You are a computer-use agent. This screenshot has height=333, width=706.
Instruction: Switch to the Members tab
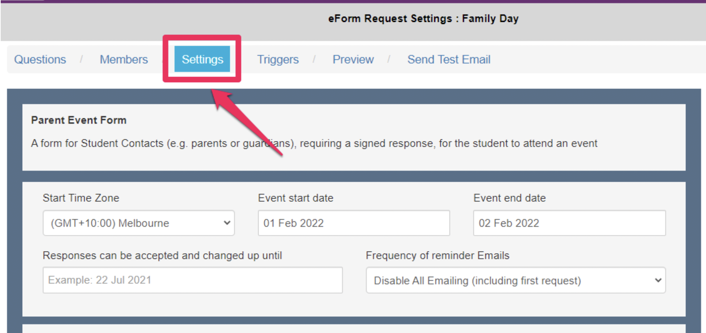(x=124, y=59)
